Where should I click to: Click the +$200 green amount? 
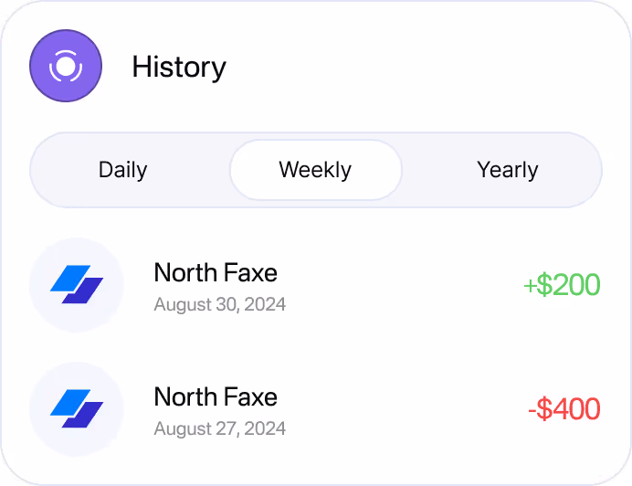click(x=562, y=285)
